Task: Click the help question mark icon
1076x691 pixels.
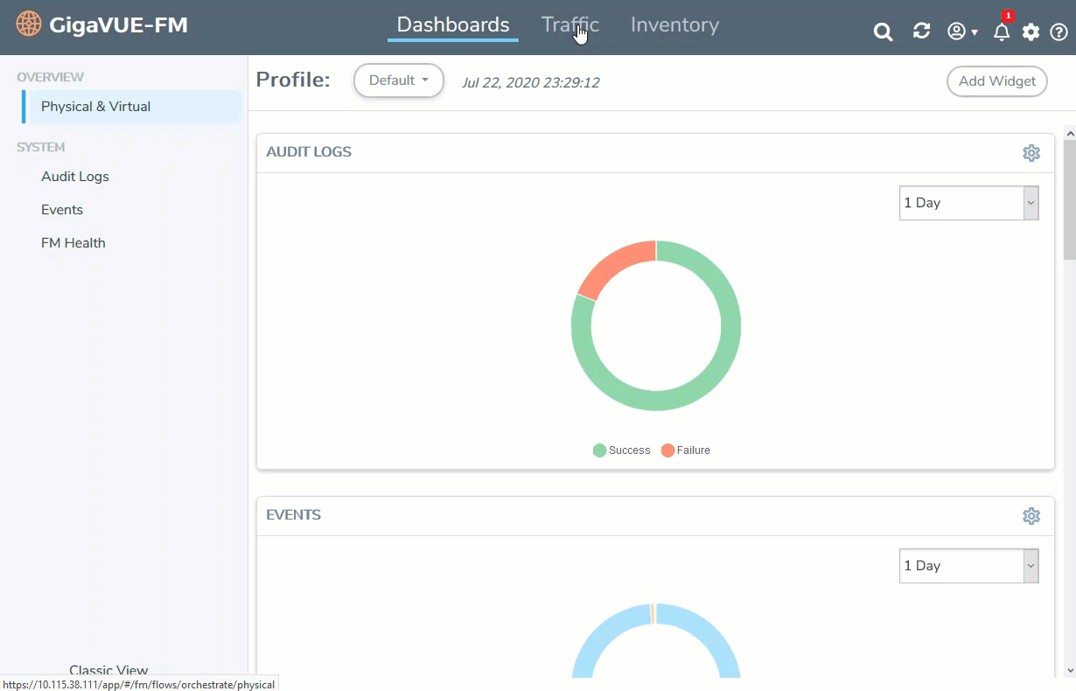Action: tap(1059, 32)
